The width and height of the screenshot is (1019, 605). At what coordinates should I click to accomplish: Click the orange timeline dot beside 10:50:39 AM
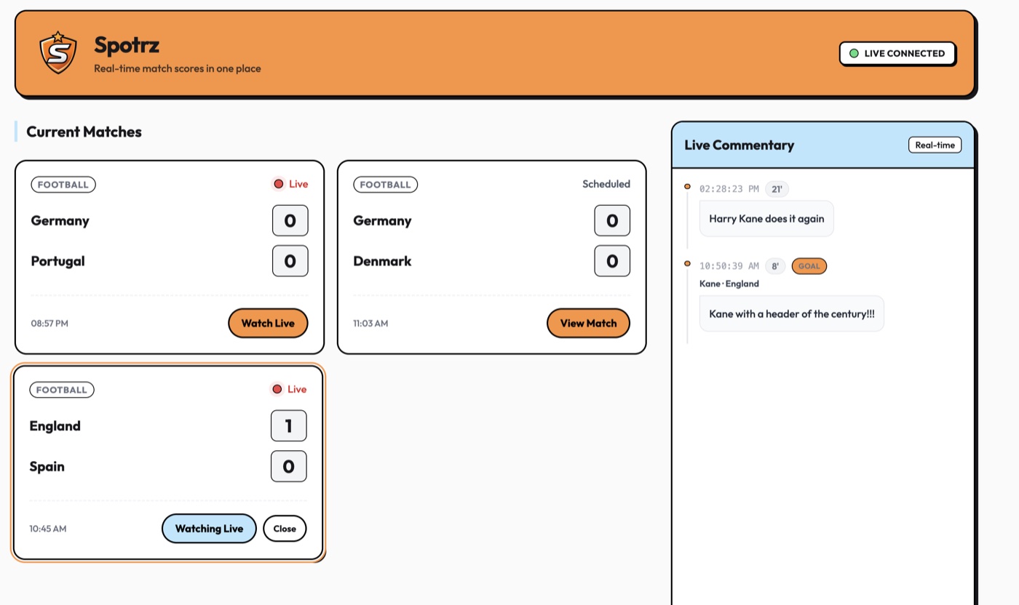pyautogui.click(x=687, y=263)
